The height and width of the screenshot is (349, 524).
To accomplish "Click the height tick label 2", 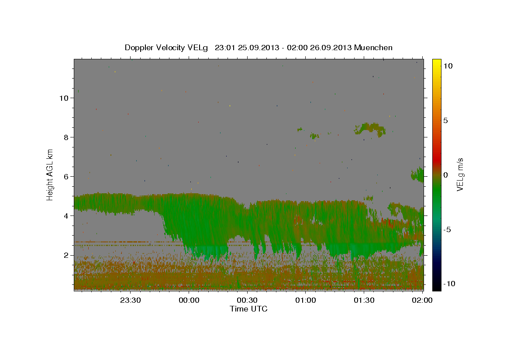I will pyautogui.click(x=66, y=255).
